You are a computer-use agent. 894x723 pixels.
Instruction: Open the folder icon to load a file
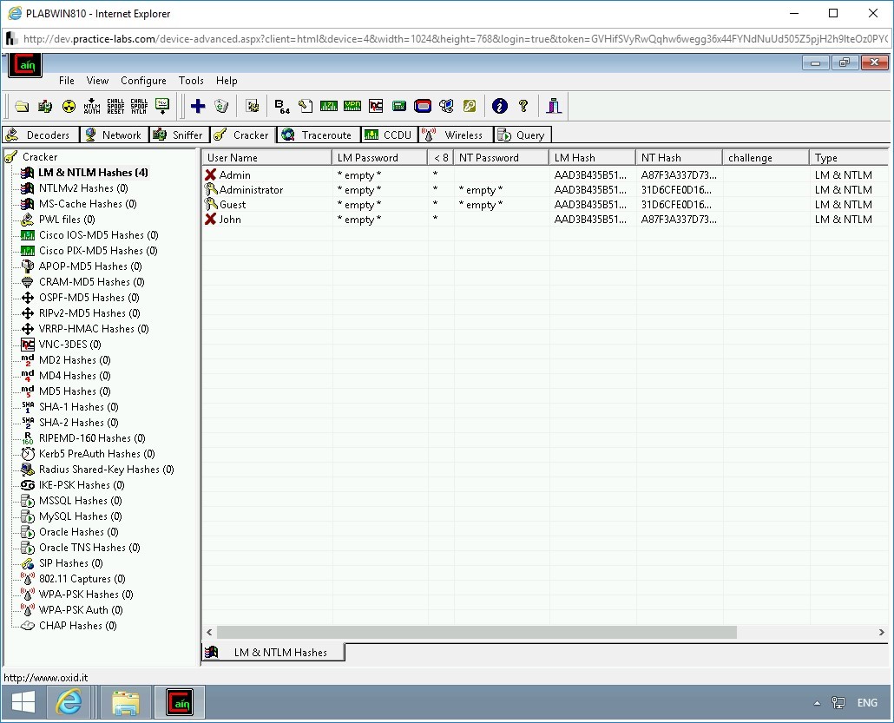(21, 106)
